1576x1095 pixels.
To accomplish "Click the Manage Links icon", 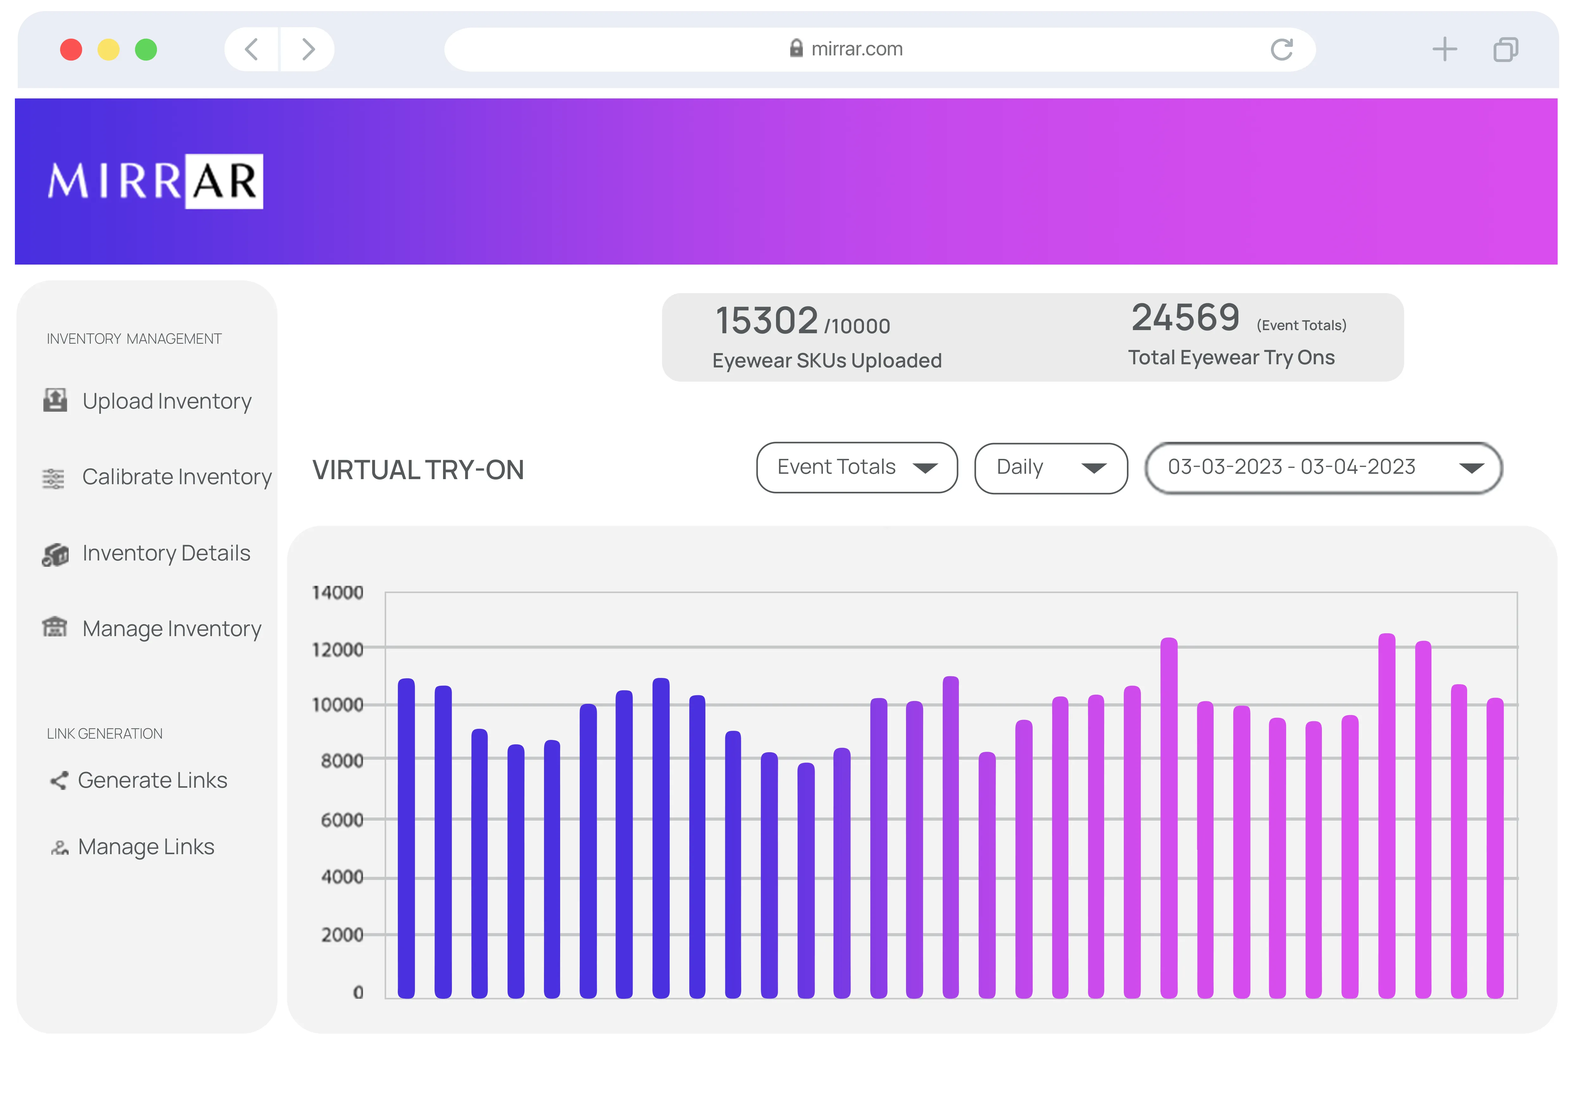I will pos(60,848).
